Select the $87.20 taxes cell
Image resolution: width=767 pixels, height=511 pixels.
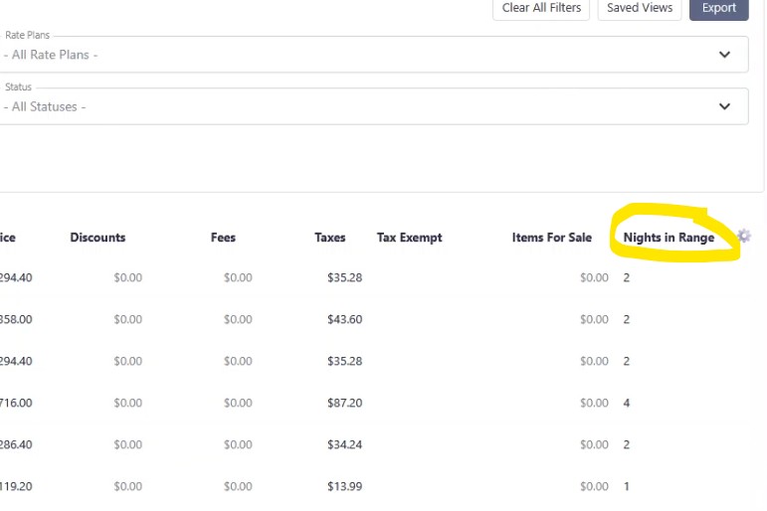pos(344,403)
